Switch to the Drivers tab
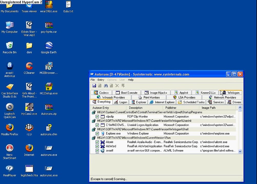The image size is (257, 184). (x=234, y=102)
